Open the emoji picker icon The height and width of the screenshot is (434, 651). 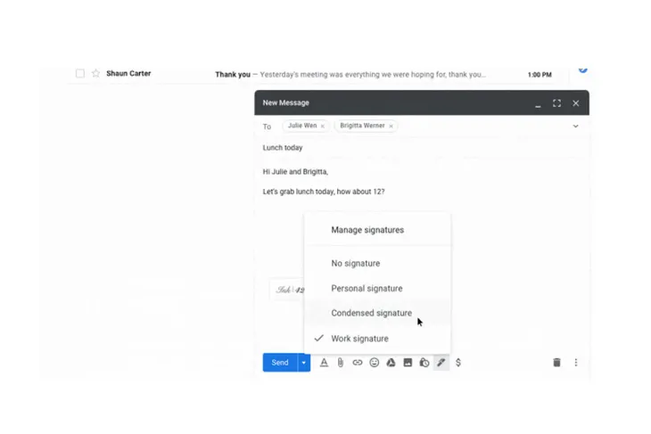[x=374, y=363]
